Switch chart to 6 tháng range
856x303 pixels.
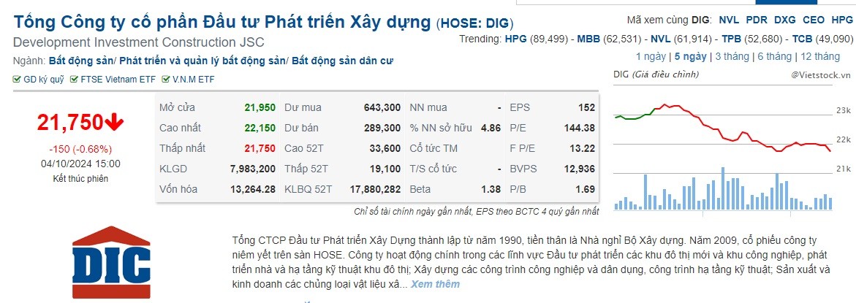coord(774,56)
